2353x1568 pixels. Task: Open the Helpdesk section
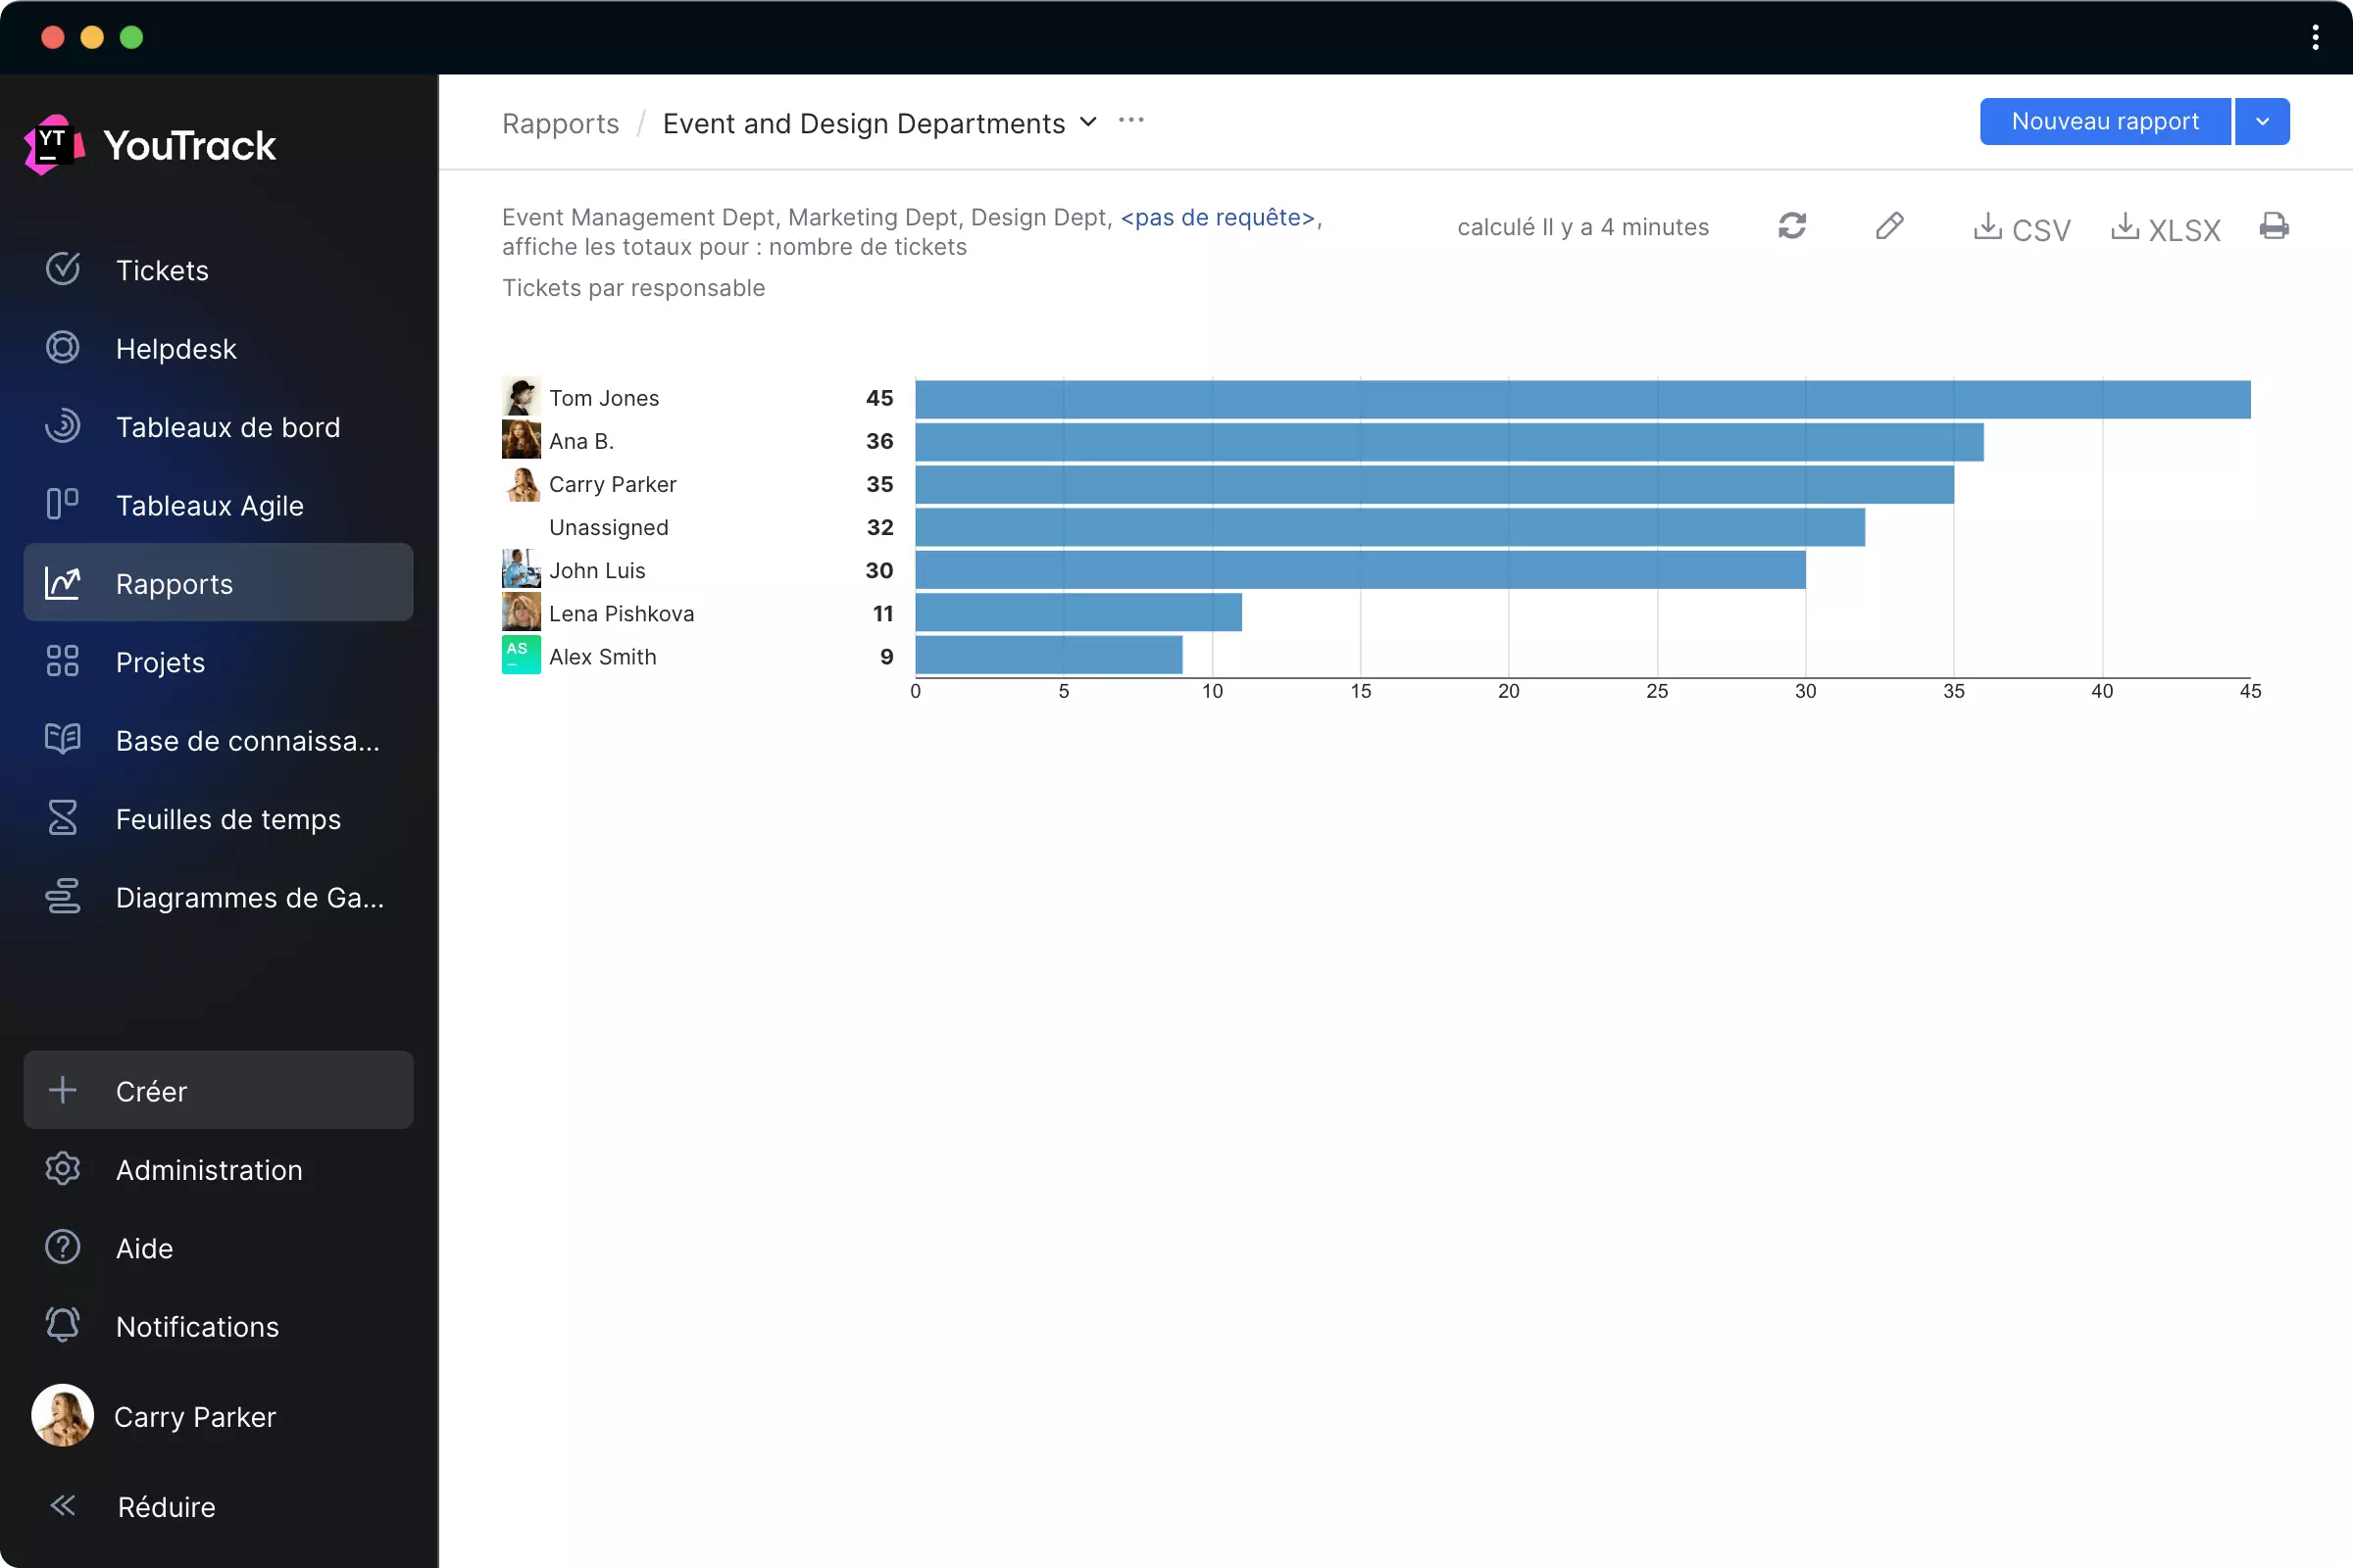click(176, 348)
